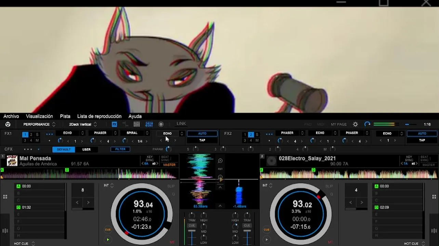Select CFX DEFAULT tab
The height and width of the screenshot is (246, 439).
click(x=64, y=149)
